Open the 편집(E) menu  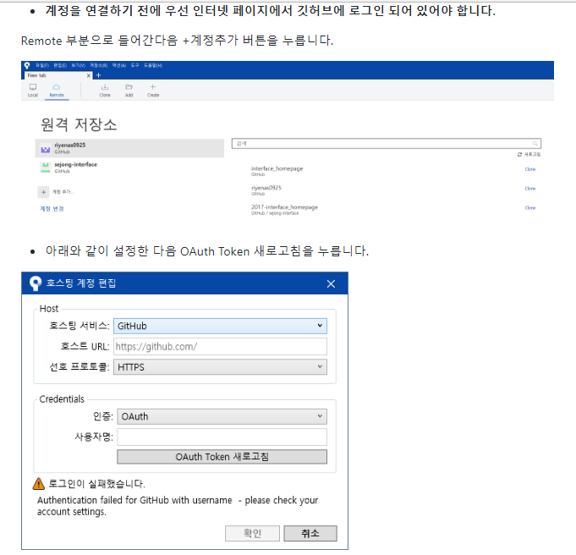[x=60, y=65]
